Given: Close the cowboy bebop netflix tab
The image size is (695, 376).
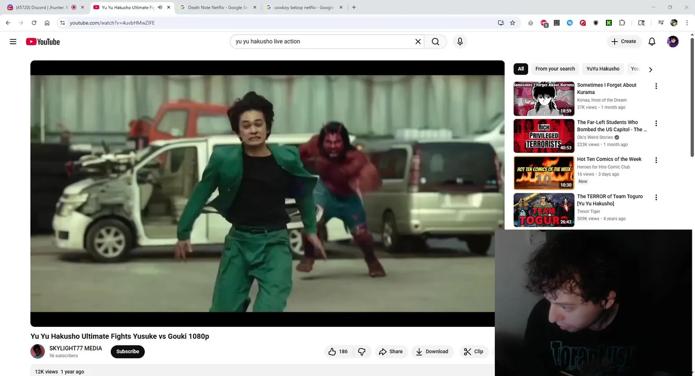Looking at the screenshot, I should (341, 7).
